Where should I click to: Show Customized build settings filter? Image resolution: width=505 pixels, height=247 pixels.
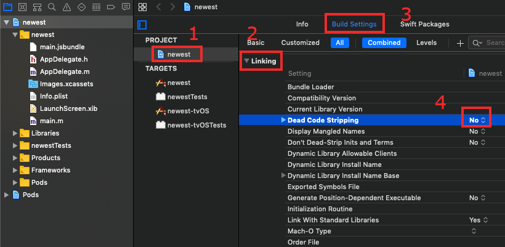pos(300,43)
